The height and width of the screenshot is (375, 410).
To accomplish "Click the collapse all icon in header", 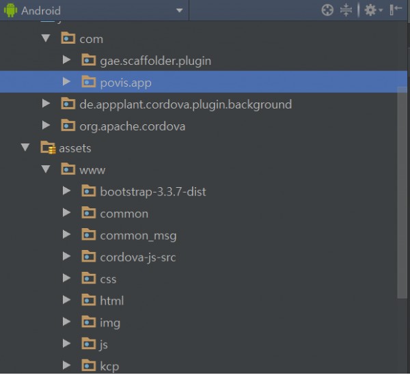I will point(346,10).
